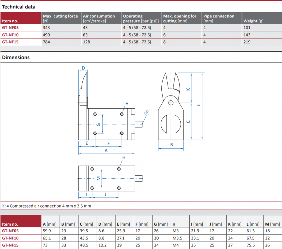The height and width of the screenshot is (249, 282).
Task: Select dimension value 75.5
Action: click(x=251, y=245)
